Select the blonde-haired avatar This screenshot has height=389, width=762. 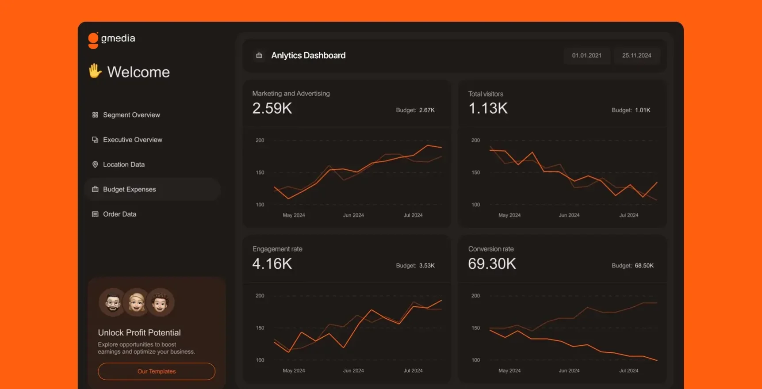click(136, 302)
